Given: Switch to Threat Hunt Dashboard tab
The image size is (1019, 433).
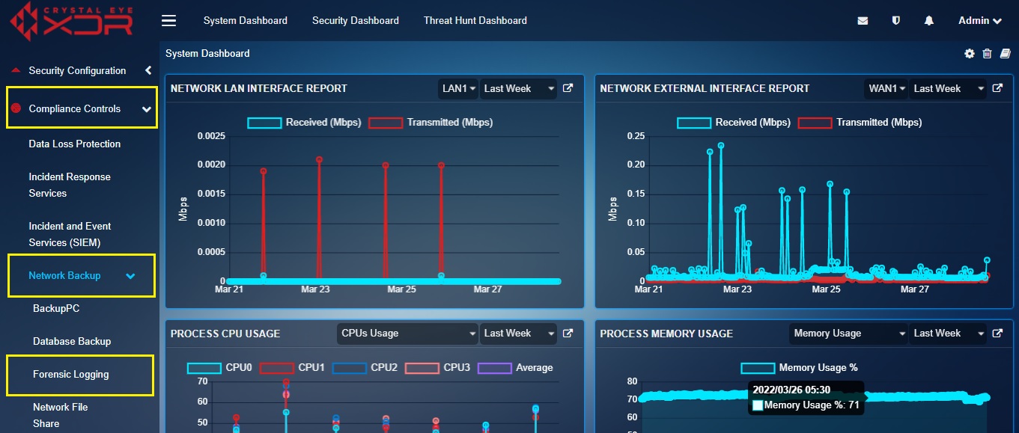Looking at the screenshot, I should pyautogui.click(x=475, y=21).
